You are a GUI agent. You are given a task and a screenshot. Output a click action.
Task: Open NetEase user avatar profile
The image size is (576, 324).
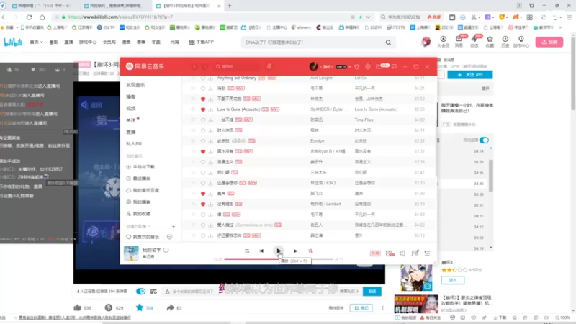tap(313, 66)
